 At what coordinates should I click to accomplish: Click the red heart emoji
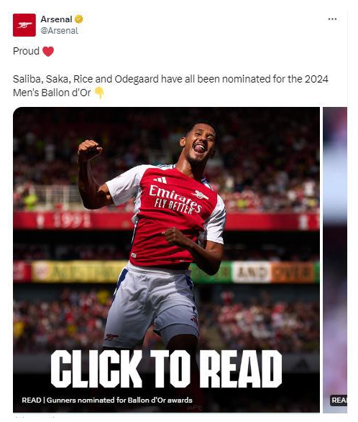[48, 51]
